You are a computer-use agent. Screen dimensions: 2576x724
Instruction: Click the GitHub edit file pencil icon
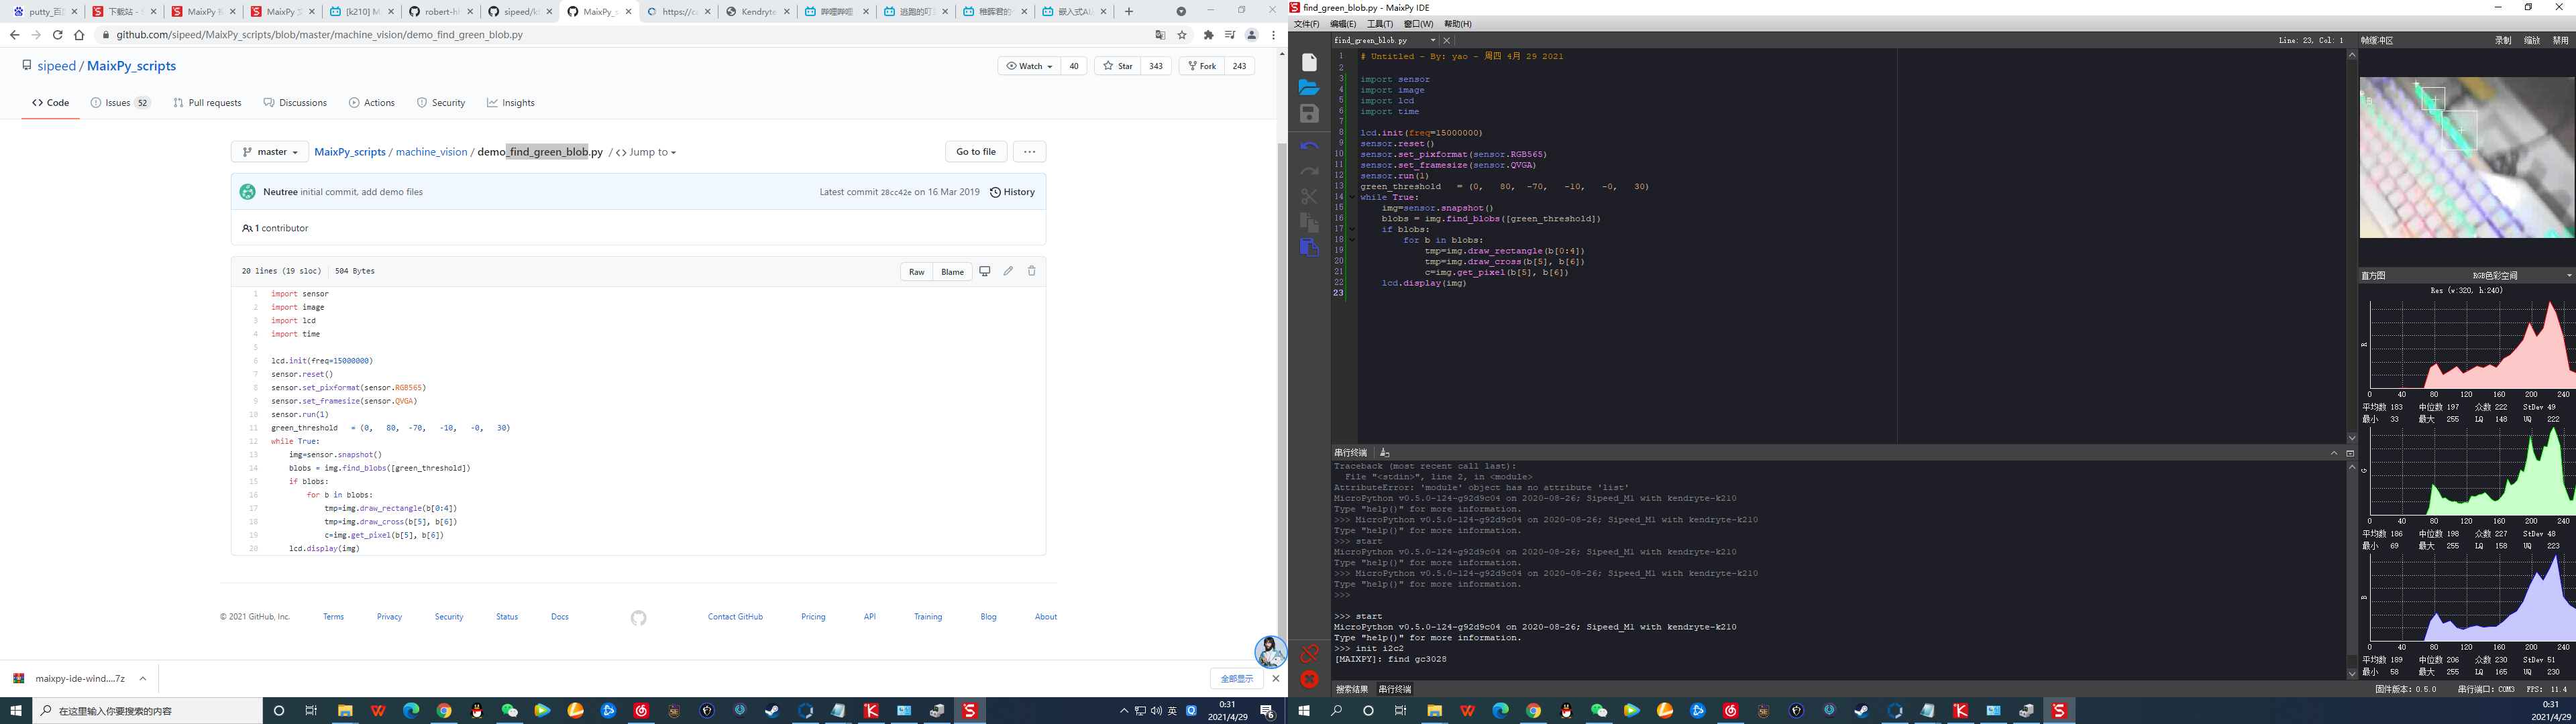1008,271
